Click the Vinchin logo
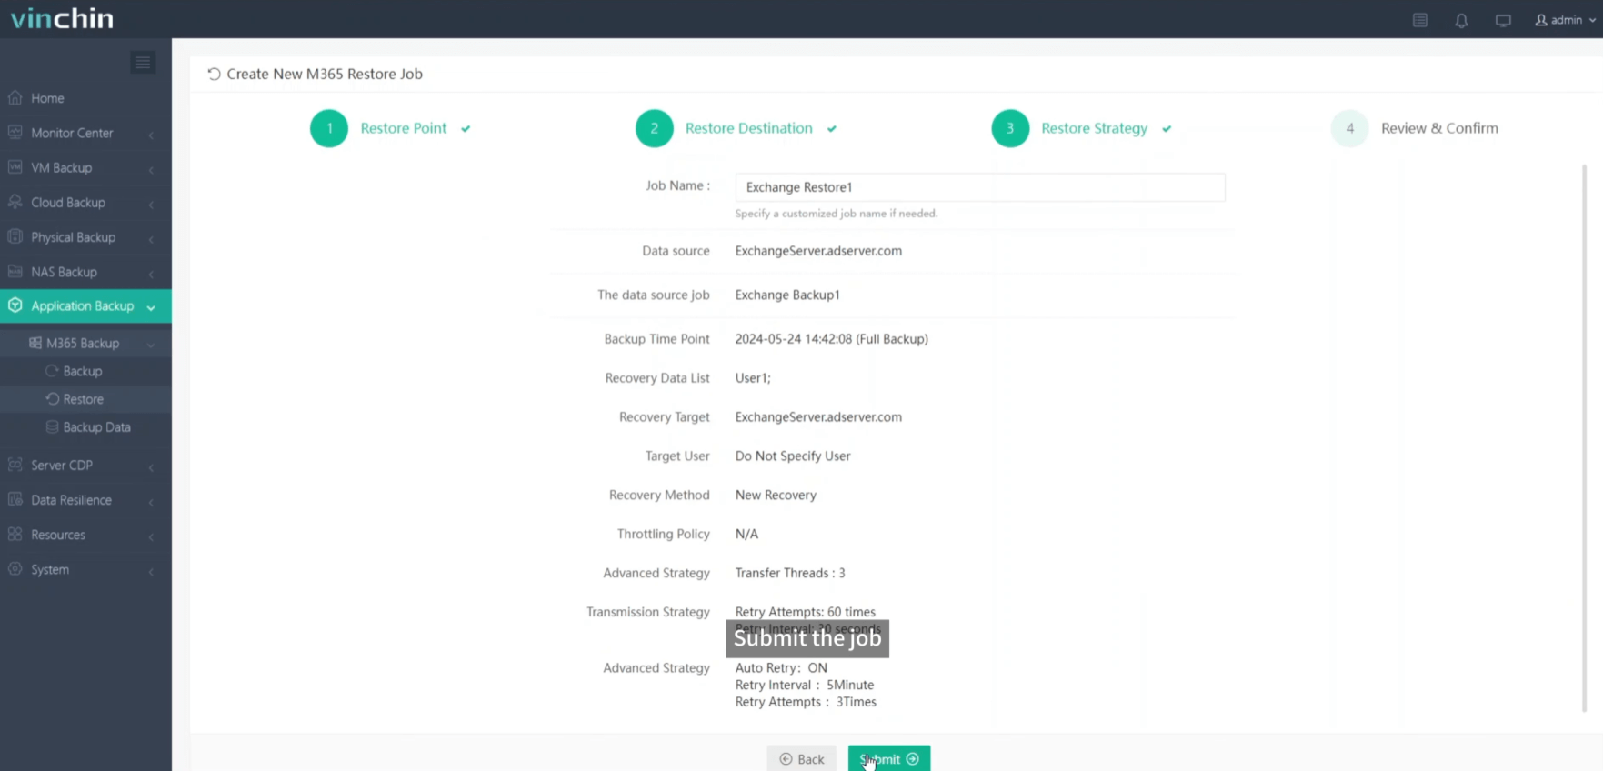 point(62,18)
